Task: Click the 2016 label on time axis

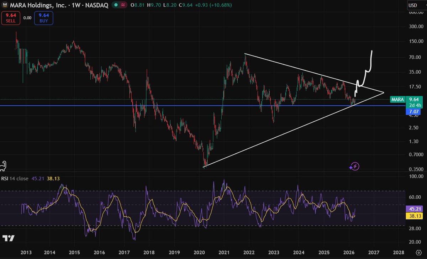Action: [100, 253]
